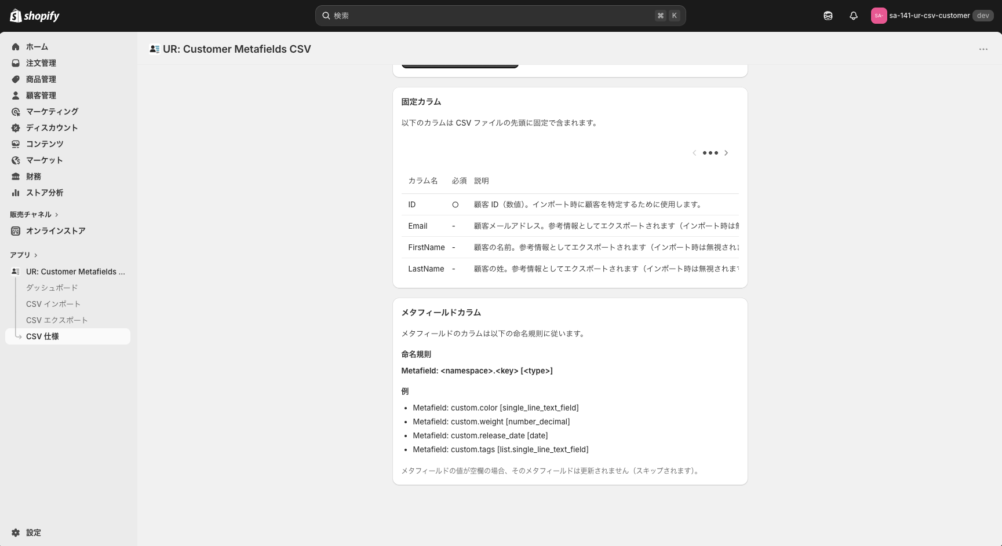
Task: Click the previous page chevron in table pager
Action: point(694,153)
